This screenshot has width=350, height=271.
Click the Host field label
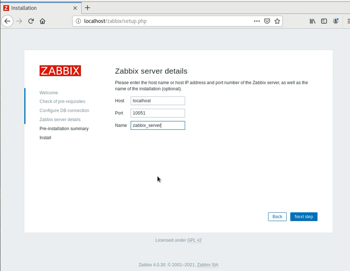point(120,101)
